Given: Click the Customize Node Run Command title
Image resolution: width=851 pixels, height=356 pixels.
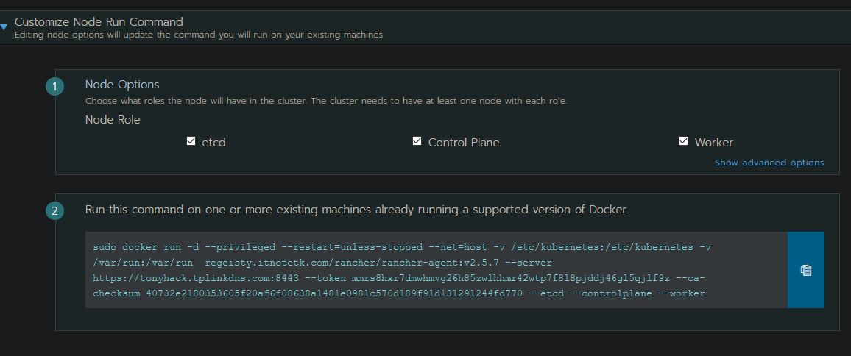Looking at the screenshot, I should [x=99, y=22].
